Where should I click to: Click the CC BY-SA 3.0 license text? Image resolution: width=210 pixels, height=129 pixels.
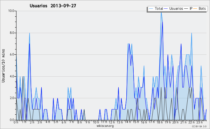click(199, 126)
